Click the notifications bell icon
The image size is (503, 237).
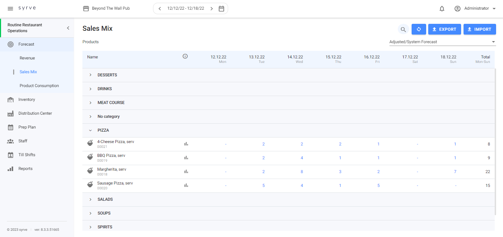[x=442, y=9]
